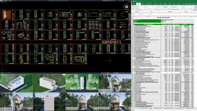Open the Rincian Volume sheet tab
The width and height of the screenshot is (197, 111).
pyautogui.click(x=144, y=108)
